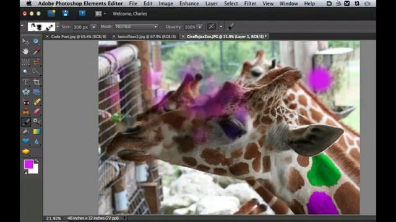
Task: Select the Eraser tool
Action: 37,112
